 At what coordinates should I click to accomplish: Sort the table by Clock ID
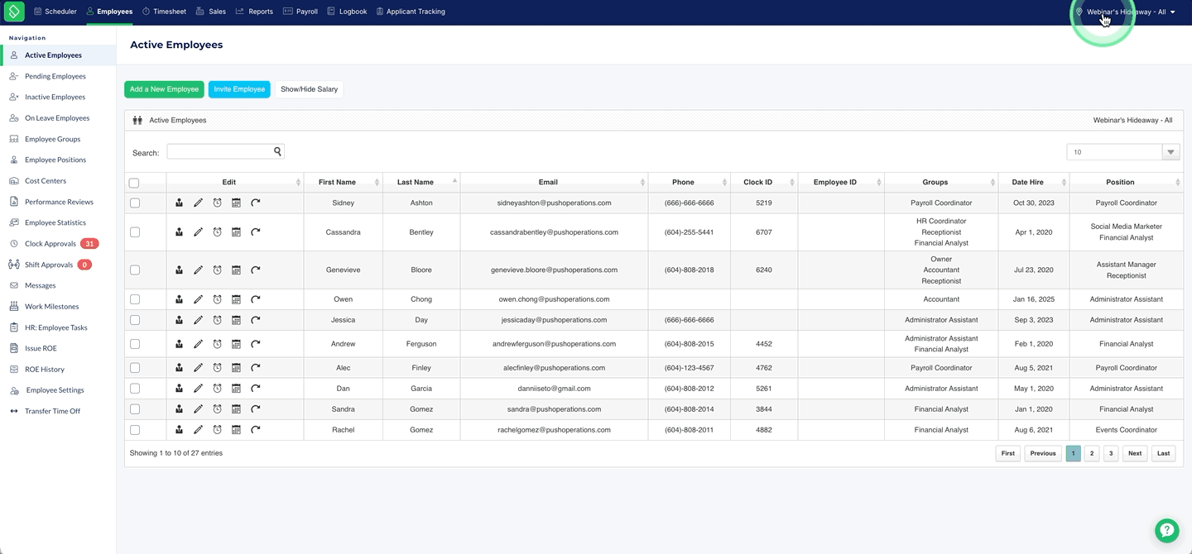tap(763, 182)
